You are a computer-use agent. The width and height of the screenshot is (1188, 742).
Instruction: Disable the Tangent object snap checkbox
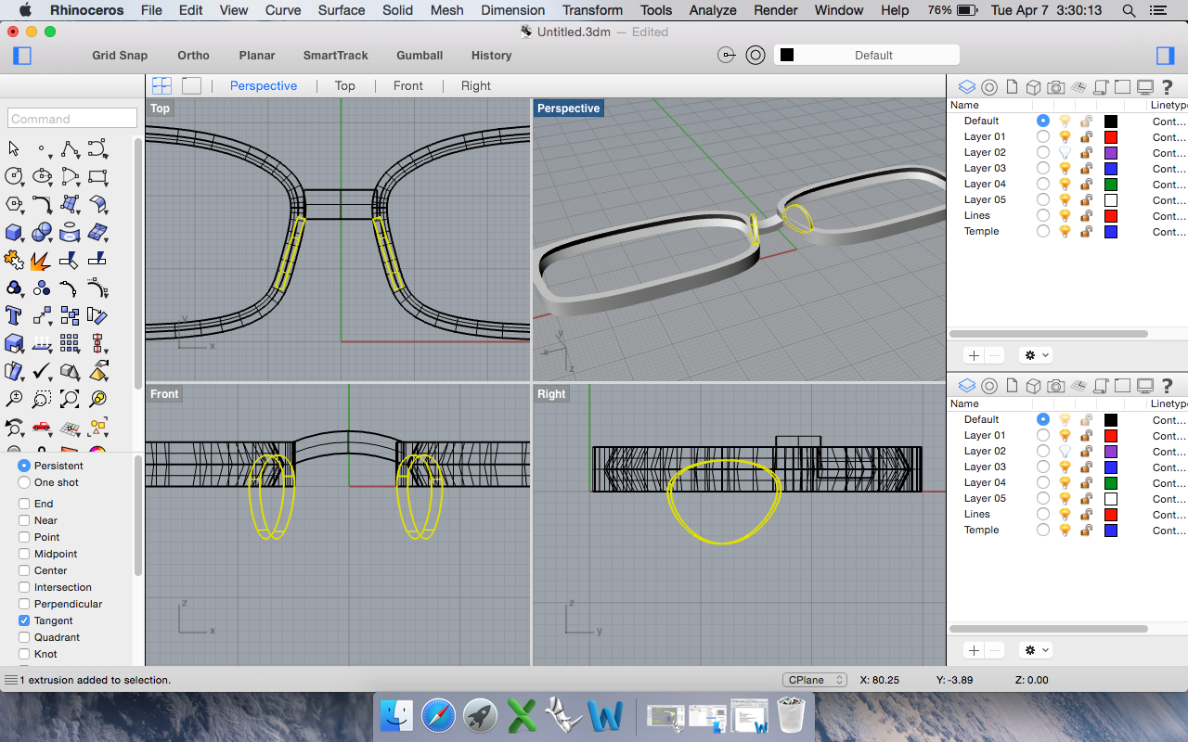click(x=24, y=620)
